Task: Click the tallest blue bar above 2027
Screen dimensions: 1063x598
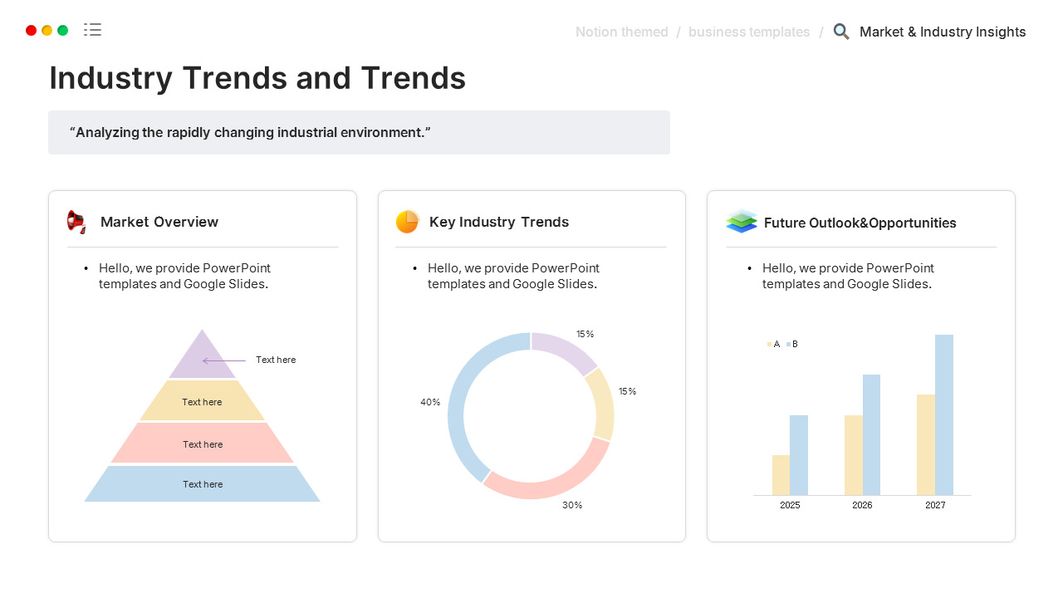Action: (944, 415)
